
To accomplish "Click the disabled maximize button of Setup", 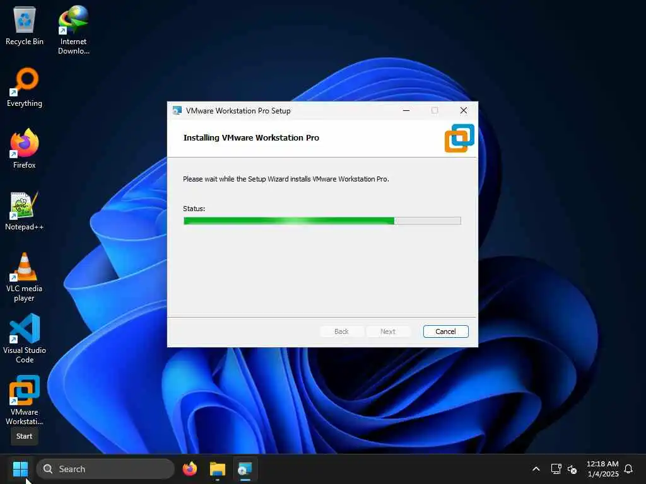I will (x=435, y=111).
